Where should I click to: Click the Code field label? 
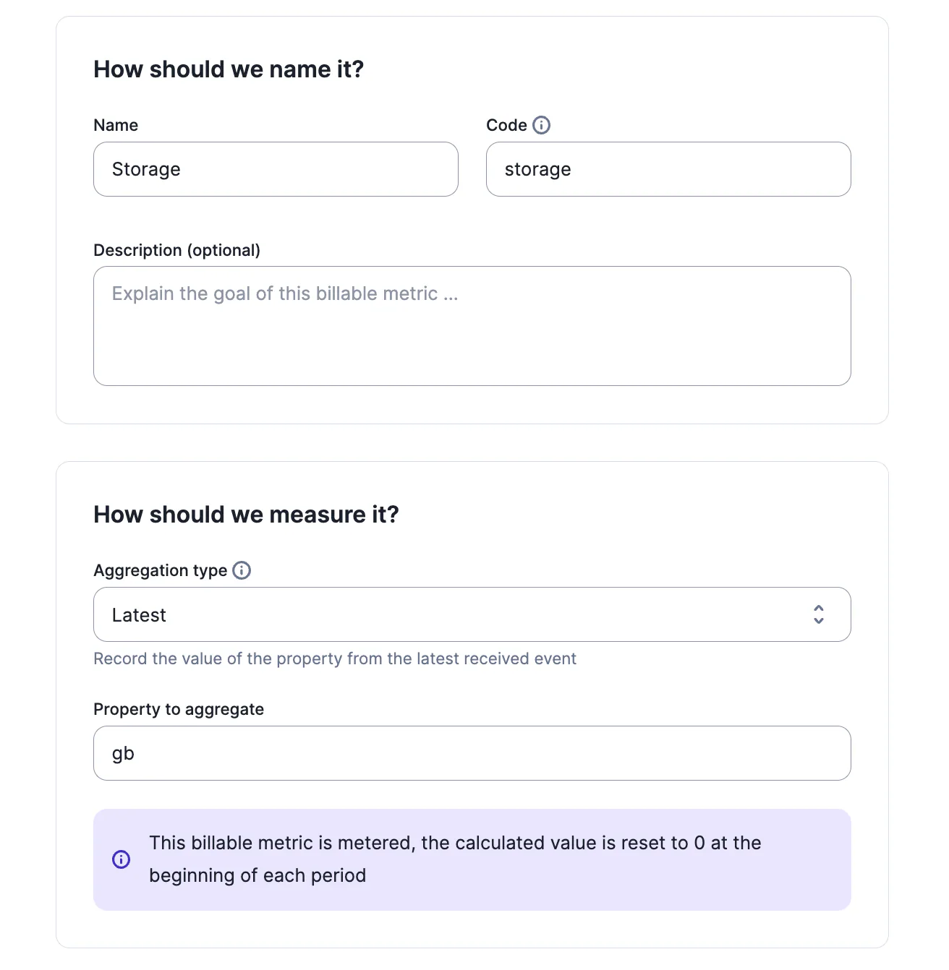(x=506, y=125)
